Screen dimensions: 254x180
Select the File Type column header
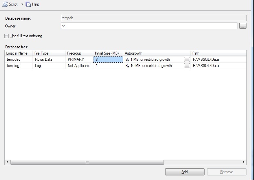point(49,53)
